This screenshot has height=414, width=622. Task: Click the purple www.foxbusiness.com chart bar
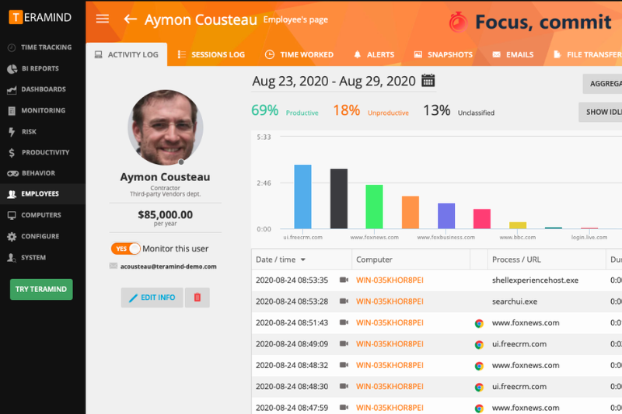[x=446, y=216]
